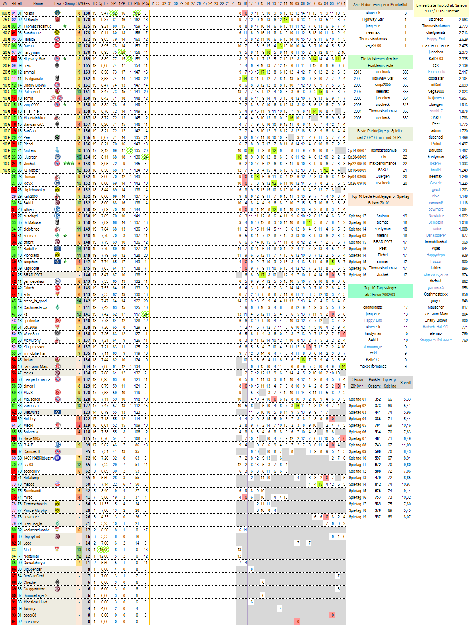Image resolution: width=469 pixels, height=625 pixels.
Task: Click Mountainbiker's 1. FC Köln logo
Action: point(57,118)
